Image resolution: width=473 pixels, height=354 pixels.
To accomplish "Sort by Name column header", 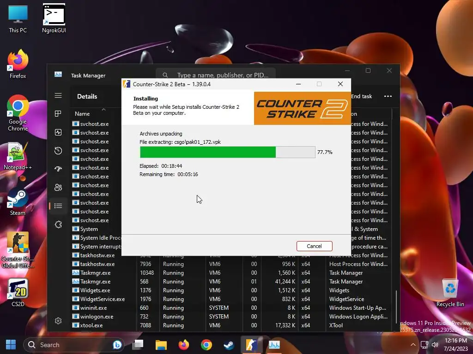I will pyautogui.click(x=82, y=114).
